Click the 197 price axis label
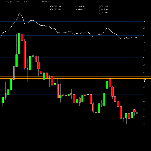 [x=144, y=109]
